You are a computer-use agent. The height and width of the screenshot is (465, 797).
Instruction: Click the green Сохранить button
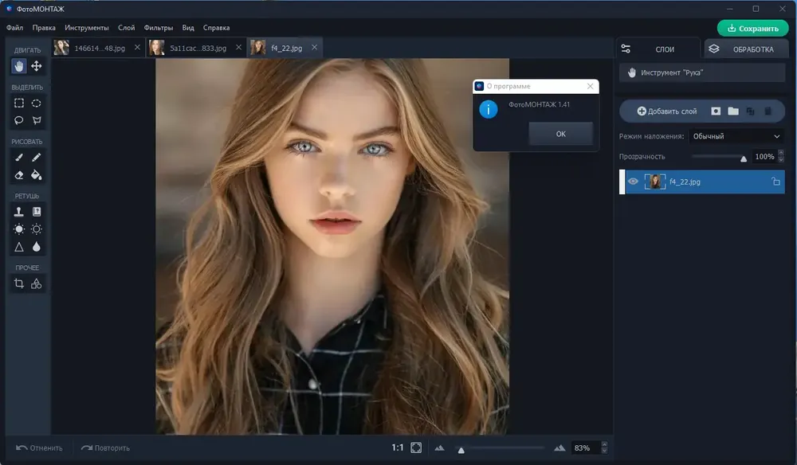[752, 29]
